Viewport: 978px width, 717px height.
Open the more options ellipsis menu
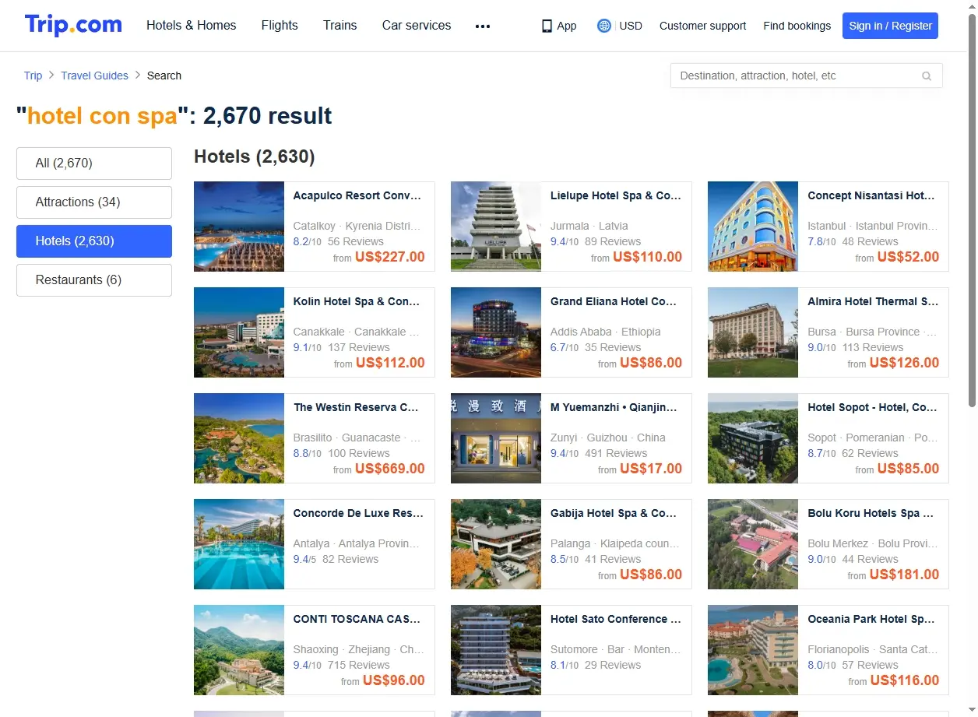click(x=483, y=26)
